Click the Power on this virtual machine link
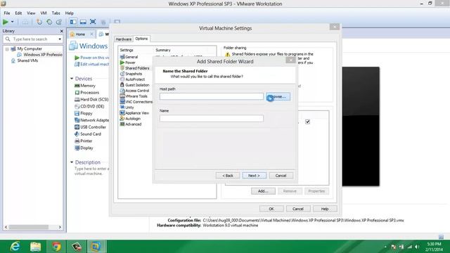 [x=92, y=58]
